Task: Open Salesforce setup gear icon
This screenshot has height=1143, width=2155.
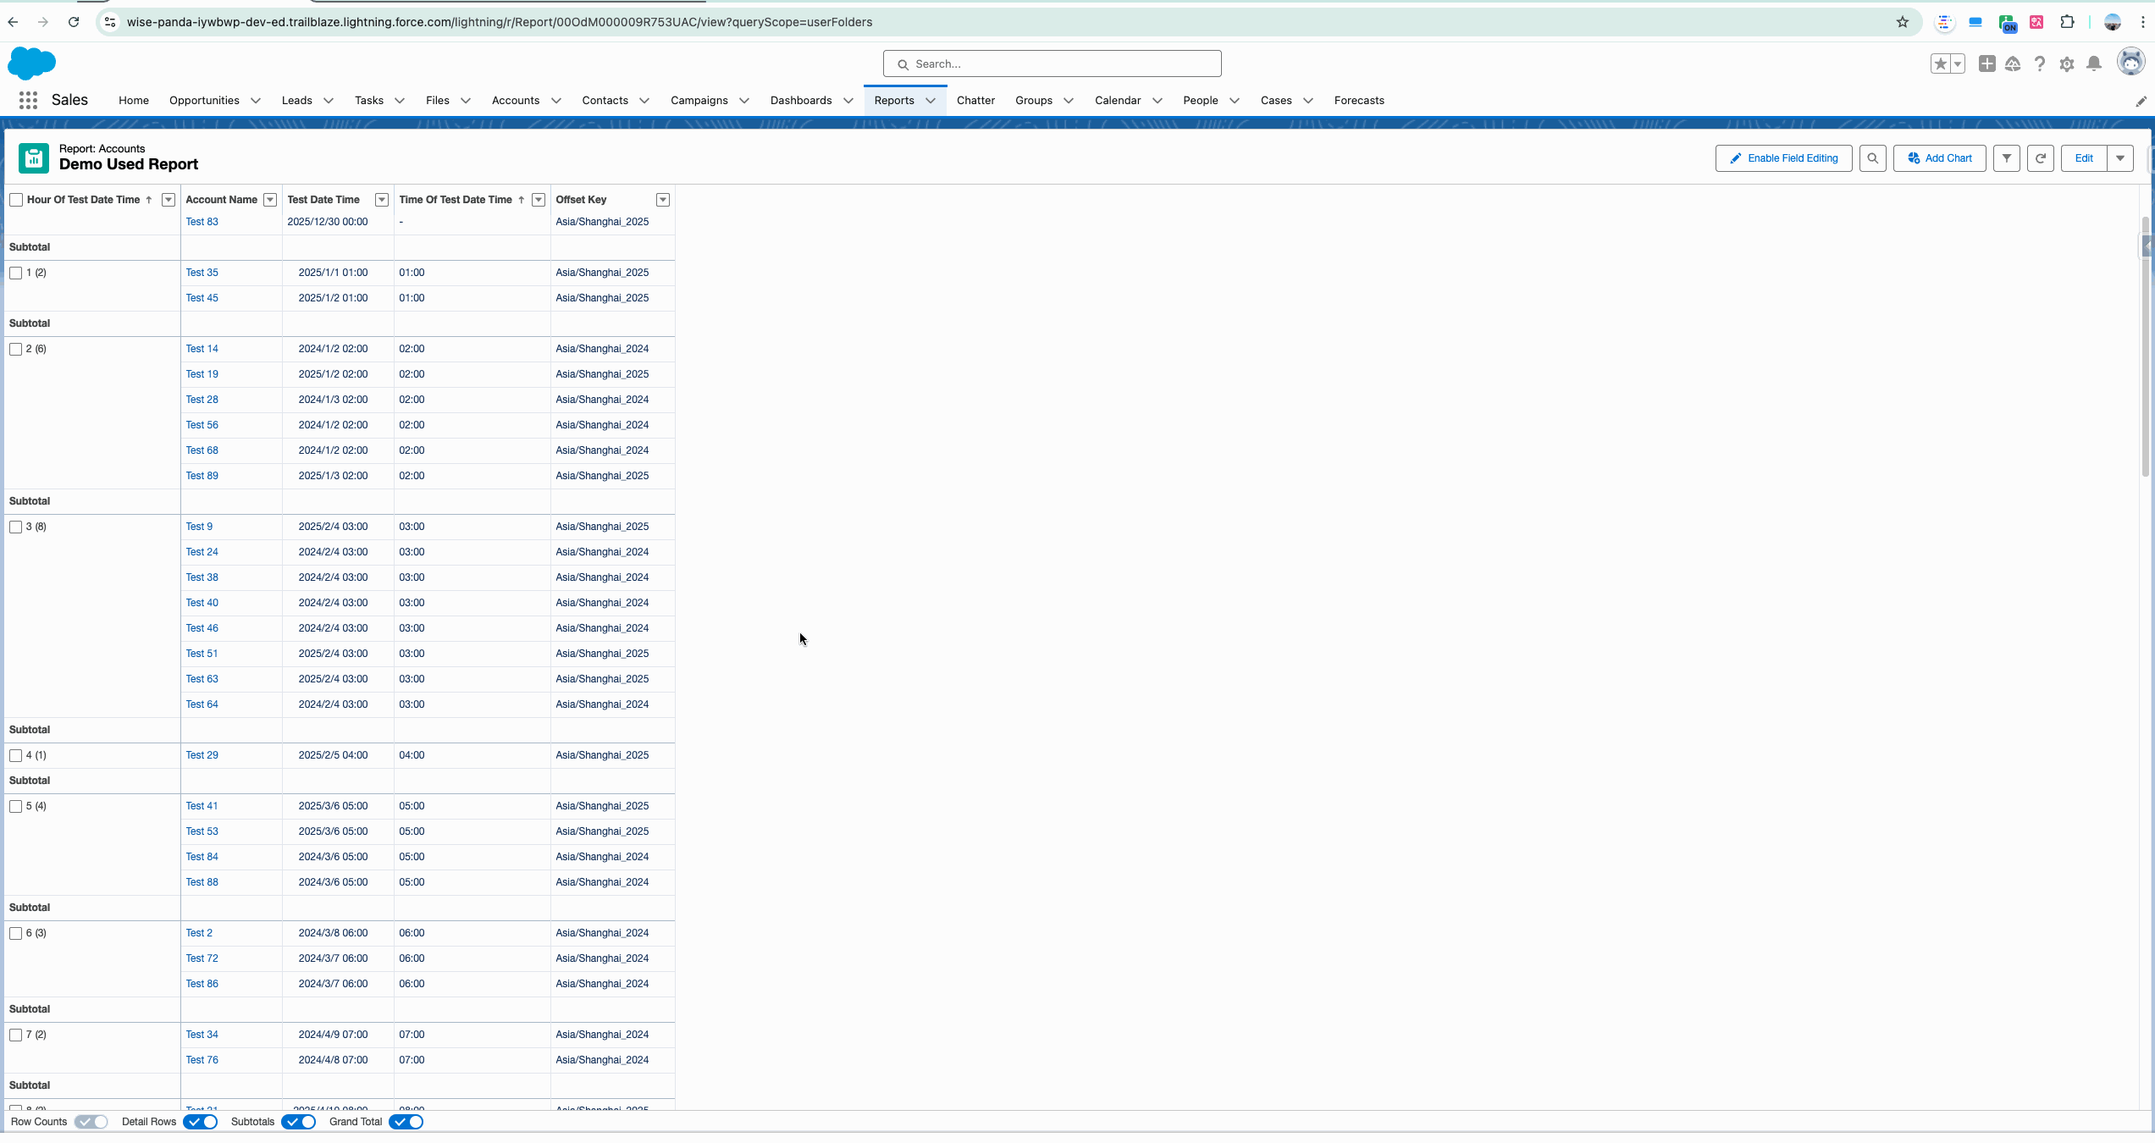Action: (2066, 64)
